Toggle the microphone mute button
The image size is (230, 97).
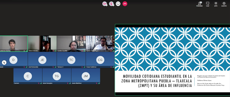(x=111, y=4)
